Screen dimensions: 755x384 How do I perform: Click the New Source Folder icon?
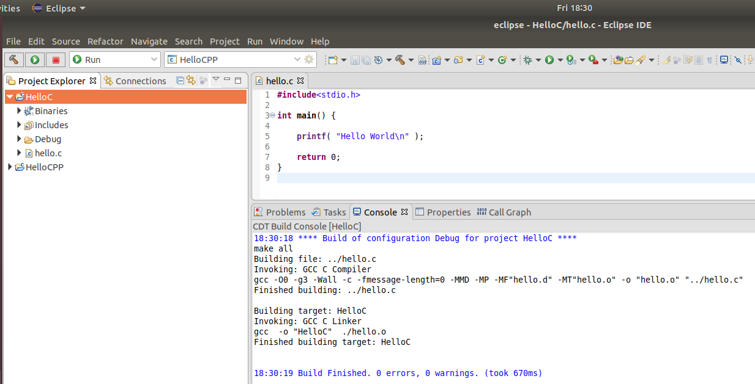click(x=459, y=60)
